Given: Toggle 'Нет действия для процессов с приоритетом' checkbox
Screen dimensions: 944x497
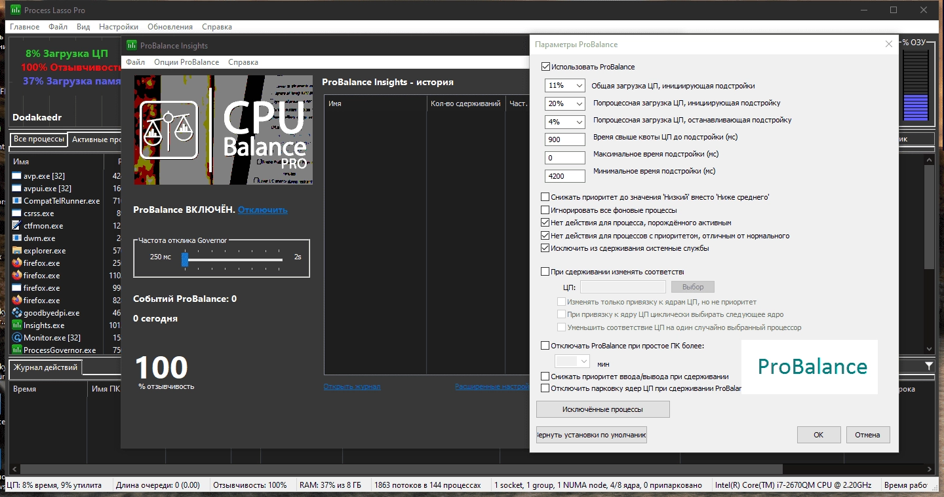Looking at the screenshot, I should (545, 236).
